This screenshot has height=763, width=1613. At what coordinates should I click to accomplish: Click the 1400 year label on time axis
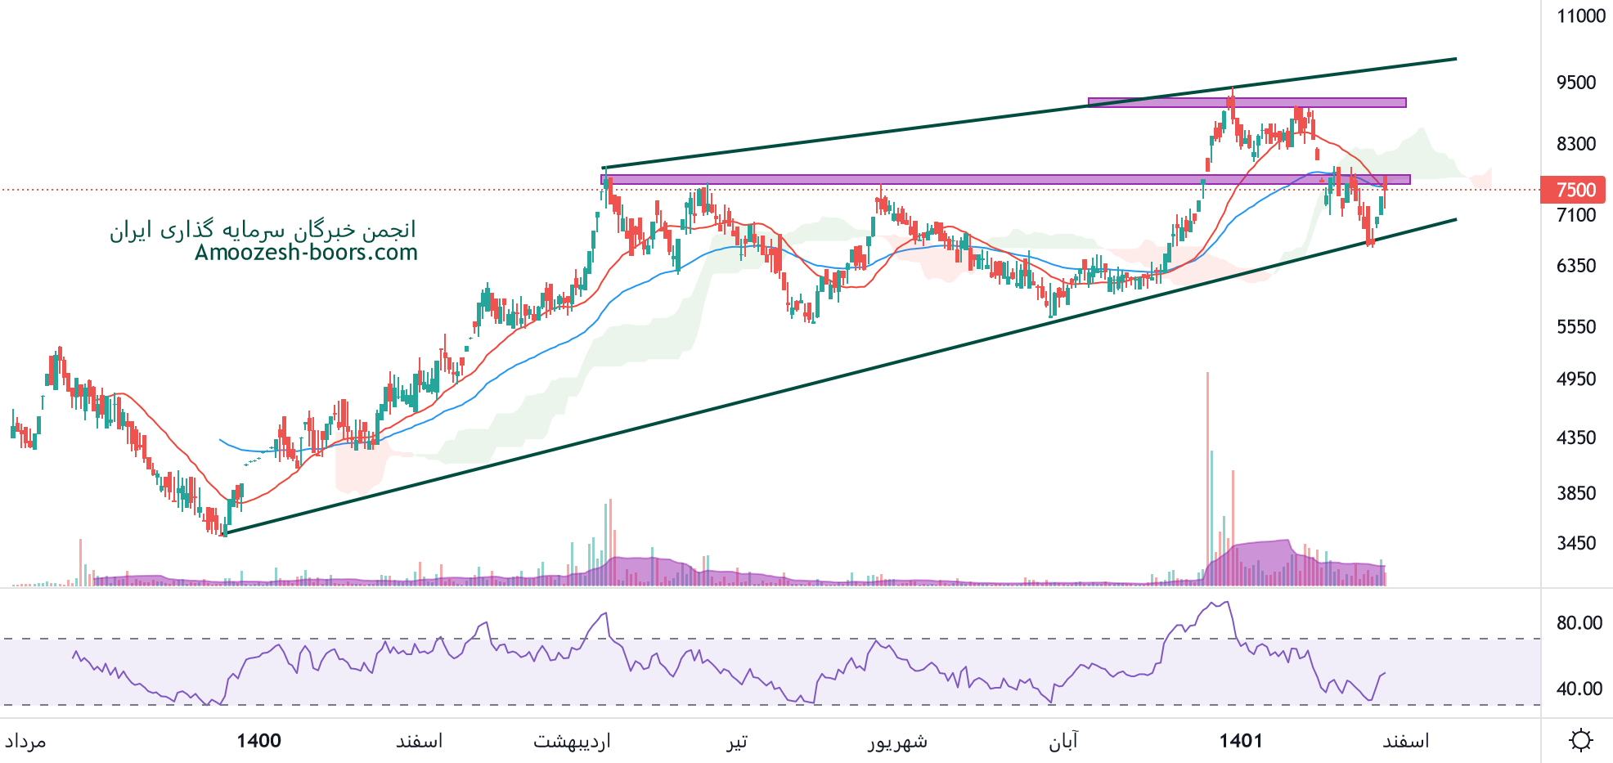258,741
